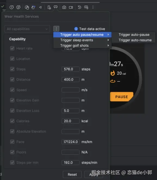Open toolbar more options vertical dots
The height and width of the screenshot is (180, 157).
93,7
